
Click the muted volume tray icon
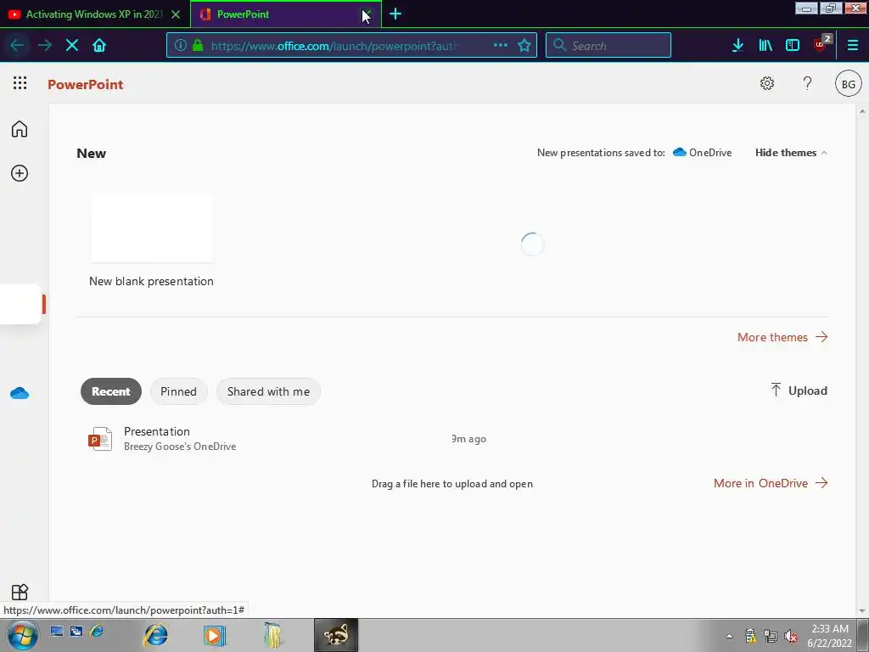pyautogui.click(x=792, y=636)
